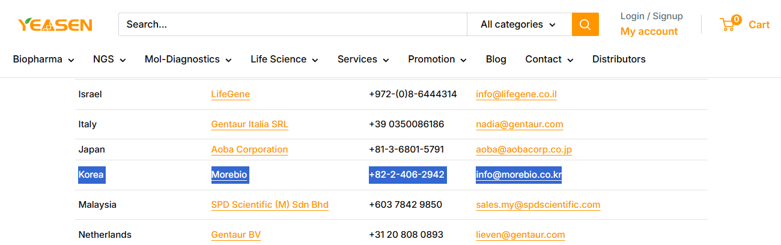This screenshot has width=781, height=245.
Task: Open the Mol-Diagnostics menu
Action: pyautogui.click(x=188, y=59)
